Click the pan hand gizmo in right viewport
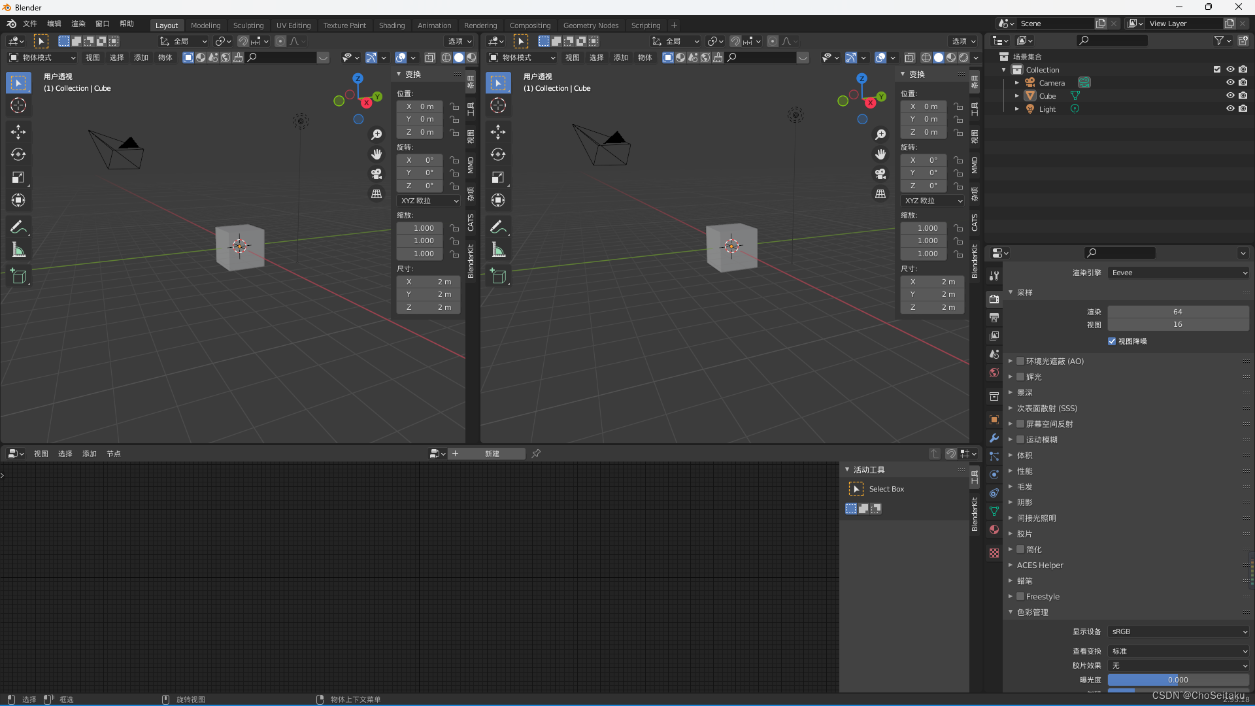 pos(880,154)
